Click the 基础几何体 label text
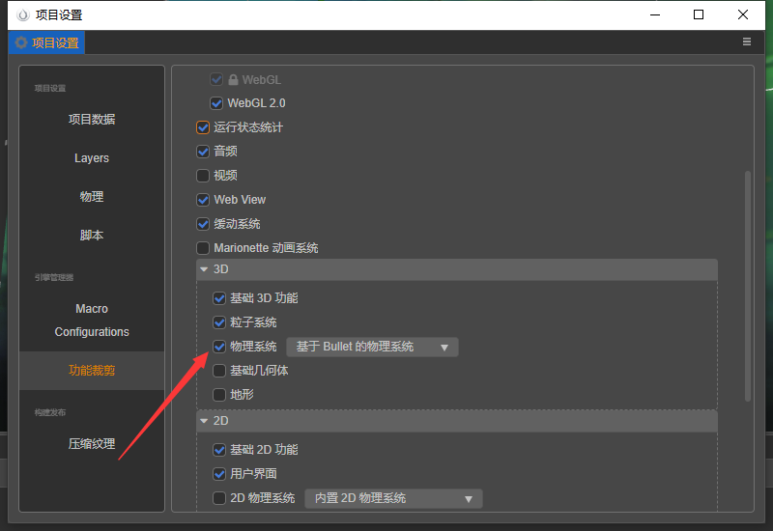The width and height of the screenshot is (773, 531). pyautogui.click(x=259, y=371)
